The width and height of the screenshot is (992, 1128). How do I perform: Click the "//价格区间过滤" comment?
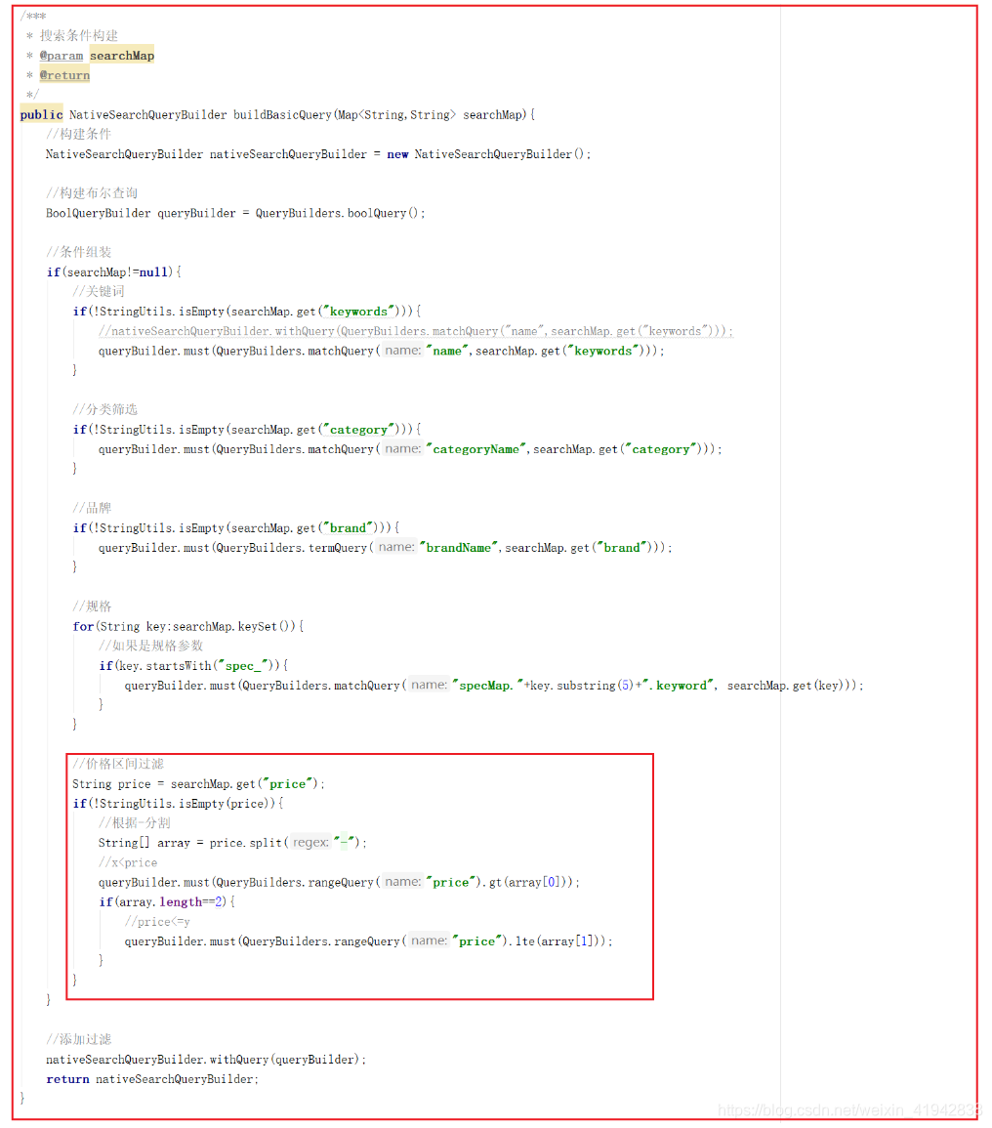(x=117, y=764)
